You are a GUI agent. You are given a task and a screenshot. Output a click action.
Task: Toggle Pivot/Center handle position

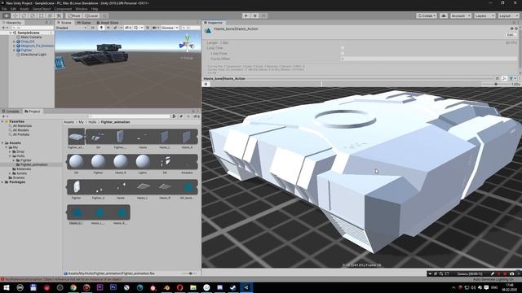(74, 15)
